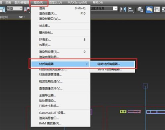Select 曝光控制... in the render menu
This screenshot has width=165, height=130.
point(61,32)
